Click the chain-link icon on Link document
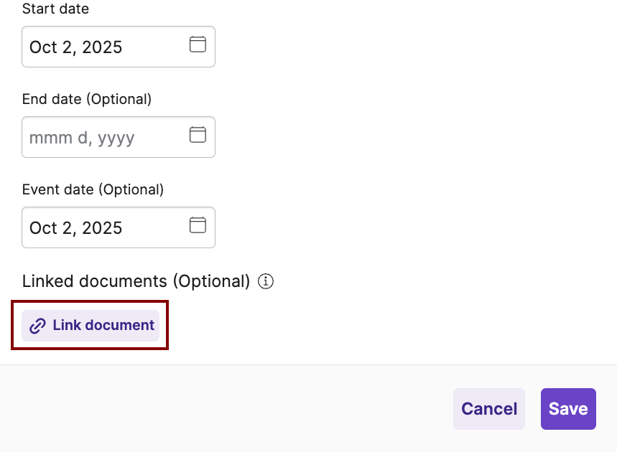The image size is (617, 452). coord(37,326)
